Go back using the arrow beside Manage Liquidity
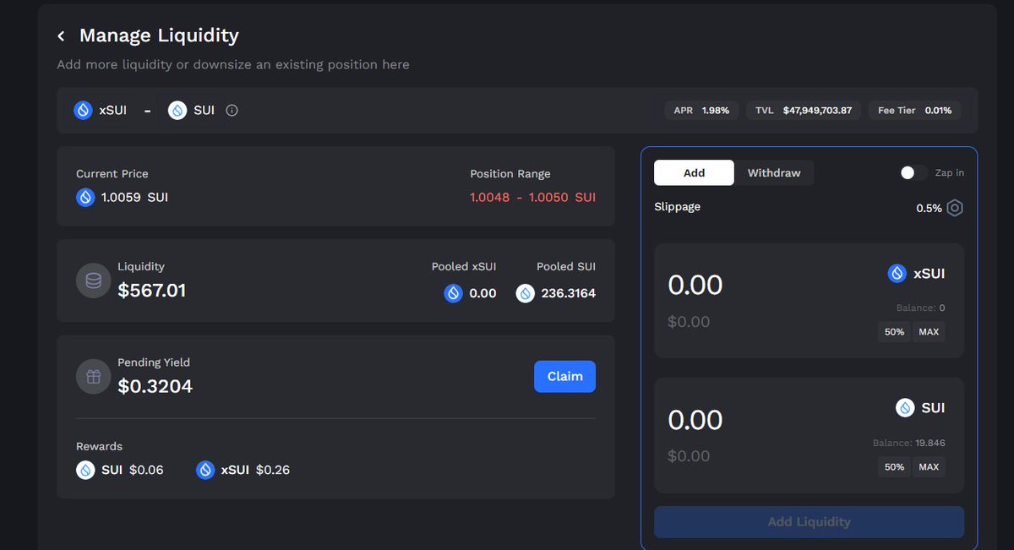Screen dimensions: 1014x550 coord(61,36)
